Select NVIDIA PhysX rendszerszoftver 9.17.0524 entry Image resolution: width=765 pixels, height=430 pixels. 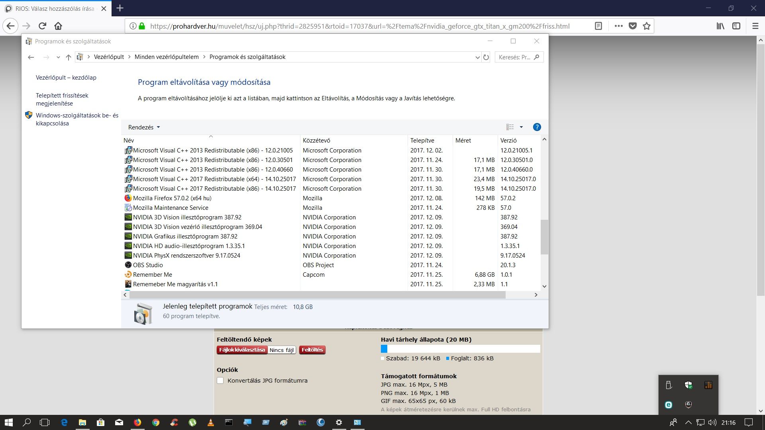(x=331, y=256)
